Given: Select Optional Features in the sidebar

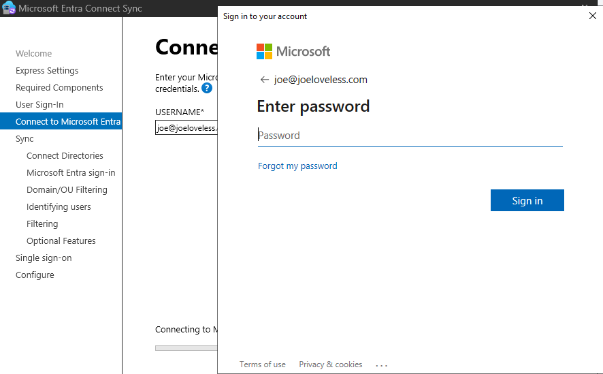Looking at the screenshot, I should coord(61,241).
